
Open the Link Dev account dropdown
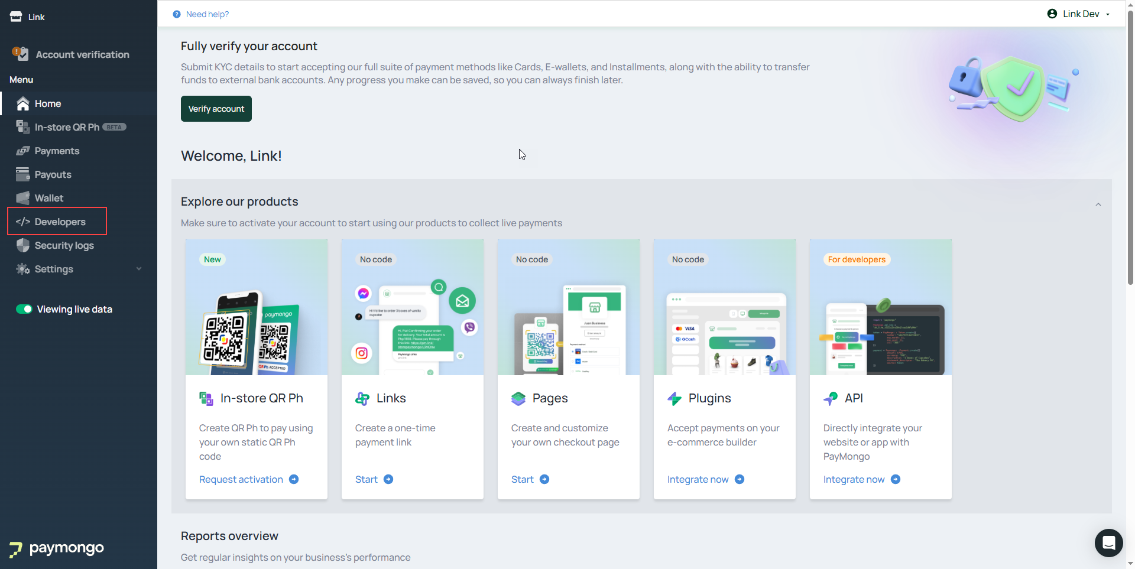(x=1080, y=14)
